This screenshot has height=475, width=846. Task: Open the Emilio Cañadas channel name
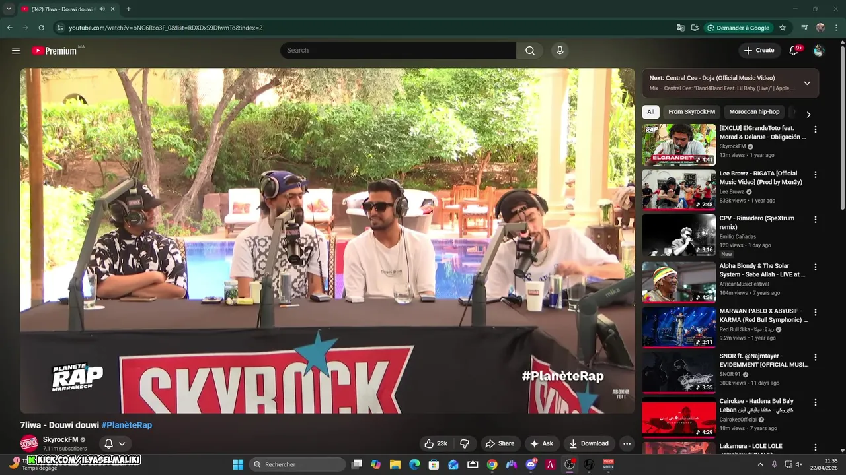pyautogui.click(x=738, y=236)
